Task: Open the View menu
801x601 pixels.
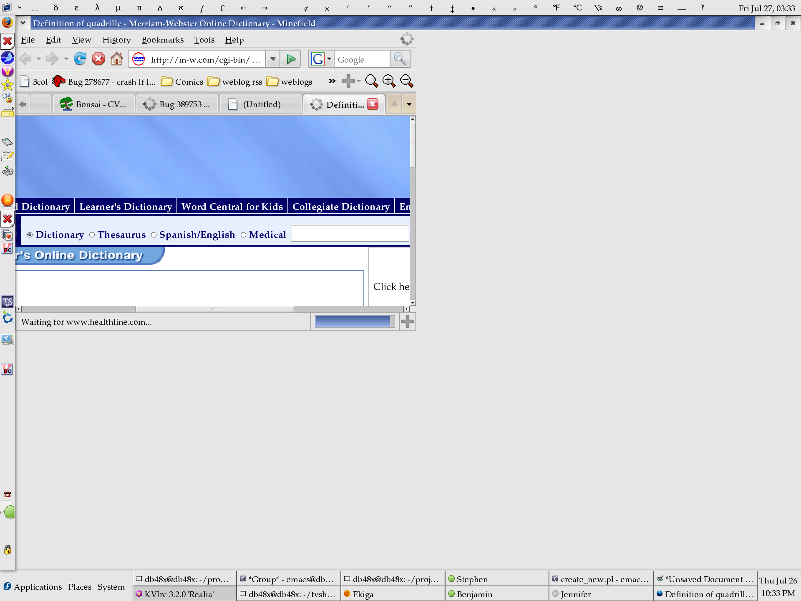Action: (x=81, y=40)
